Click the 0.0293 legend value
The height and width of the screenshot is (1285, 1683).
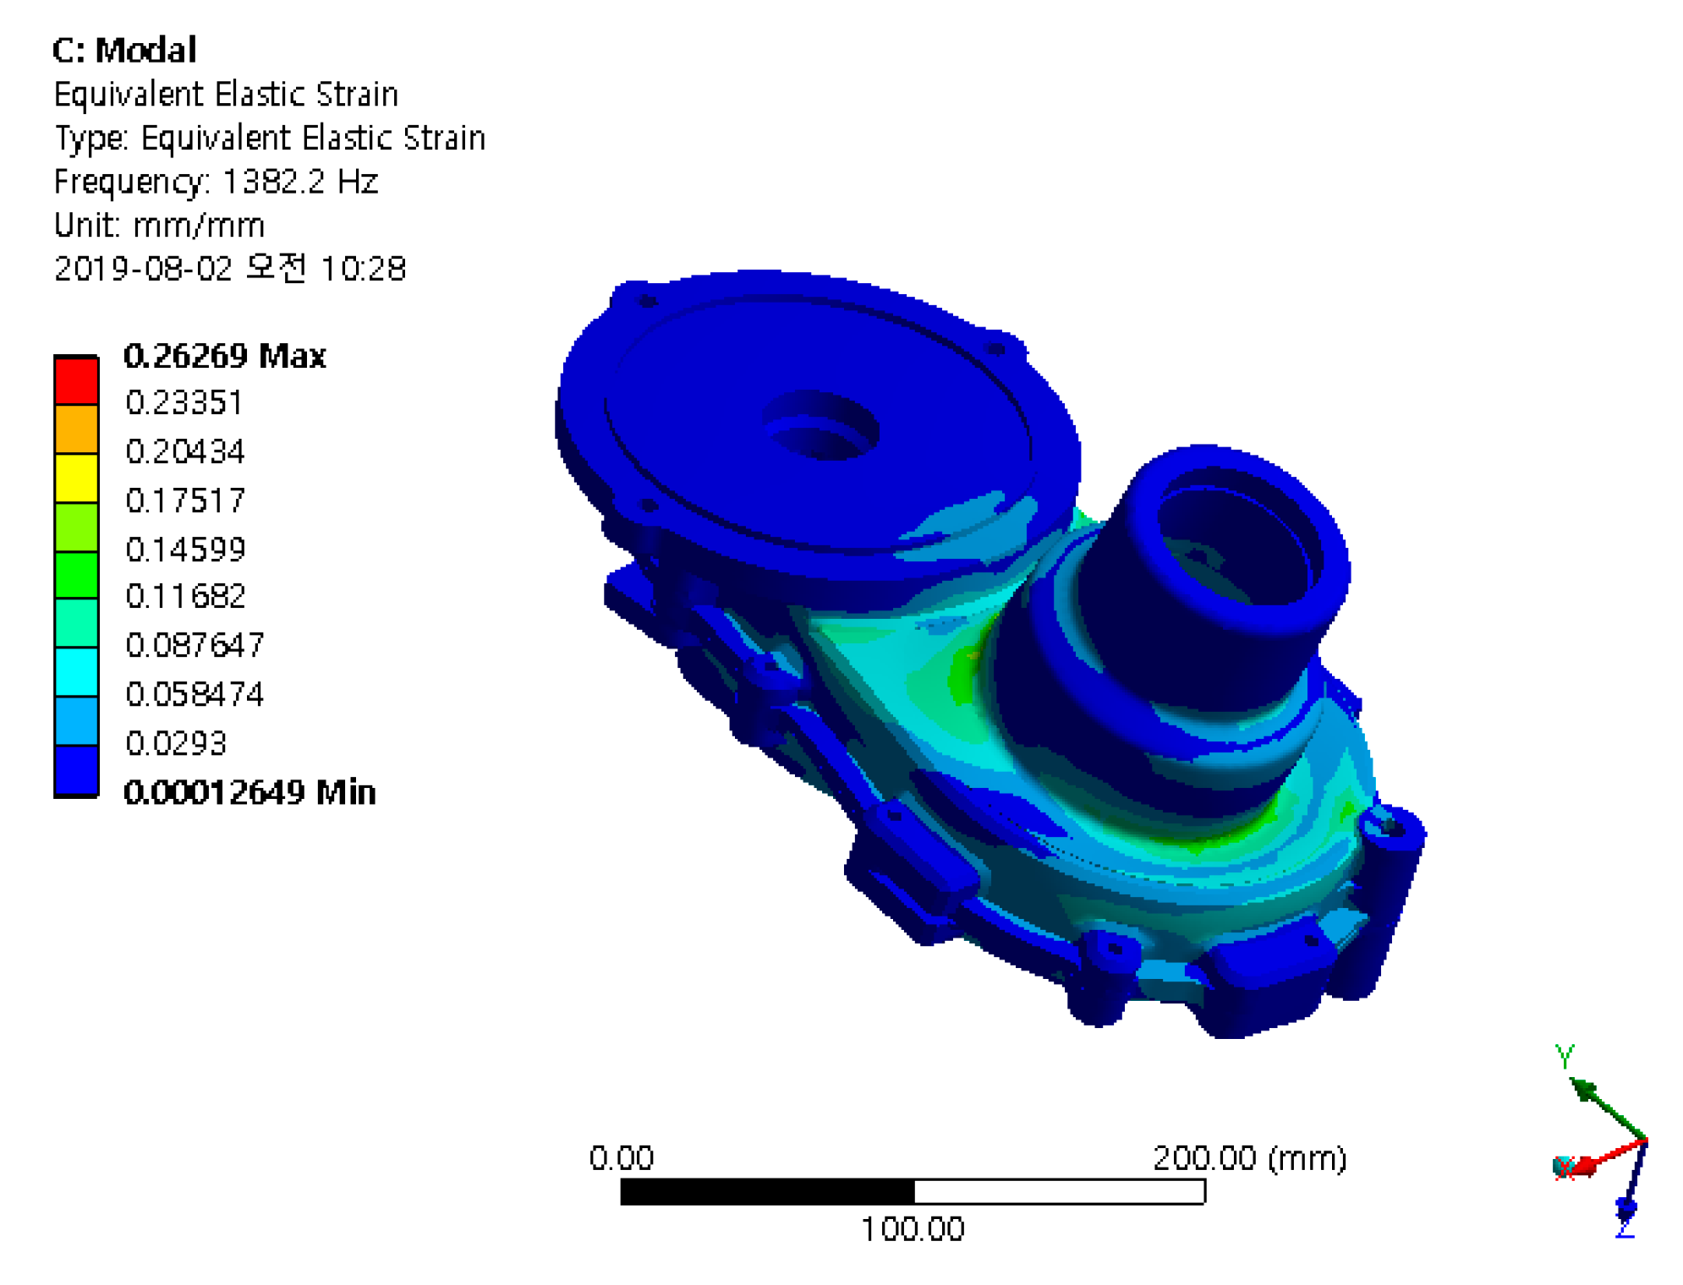coord(176,744)
